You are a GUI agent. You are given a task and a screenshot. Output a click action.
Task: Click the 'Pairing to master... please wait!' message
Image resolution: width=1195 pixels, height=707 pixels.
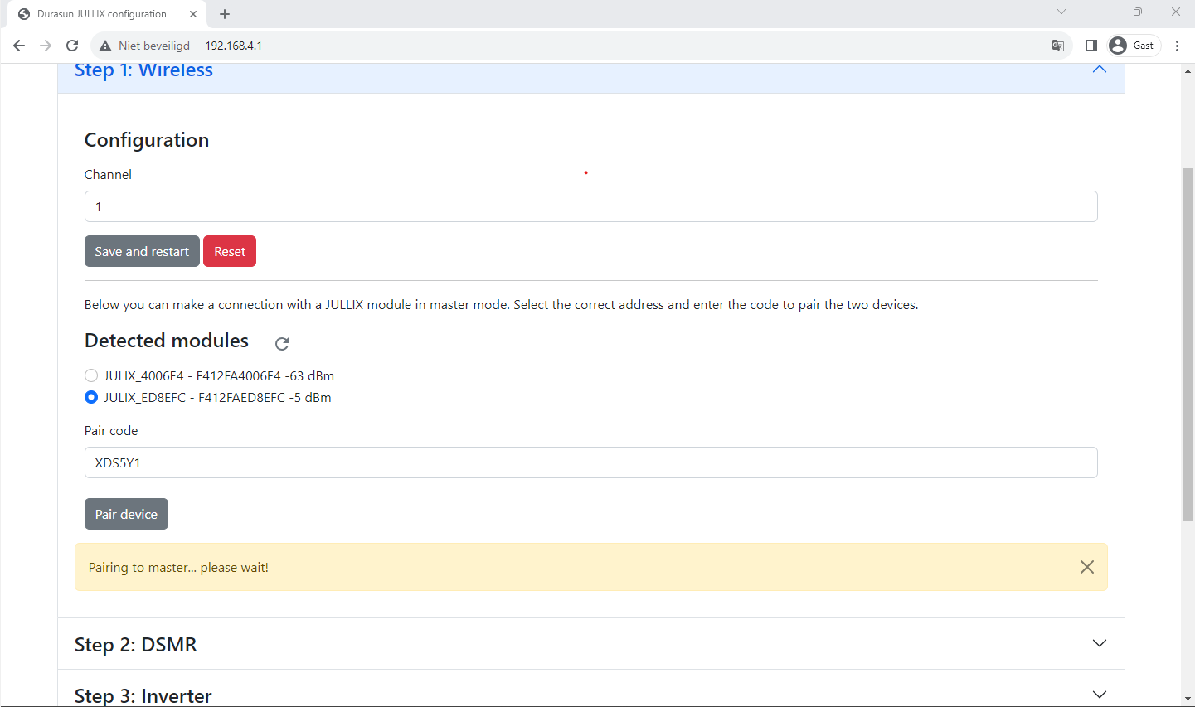[178, 568]
